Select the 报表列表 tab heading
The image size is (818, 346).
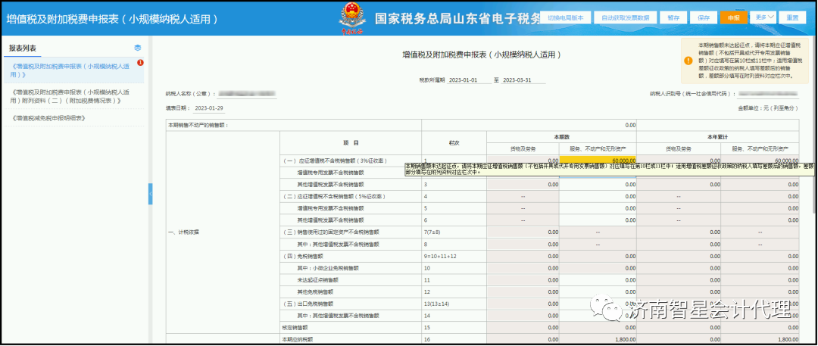tap(23, 48)
